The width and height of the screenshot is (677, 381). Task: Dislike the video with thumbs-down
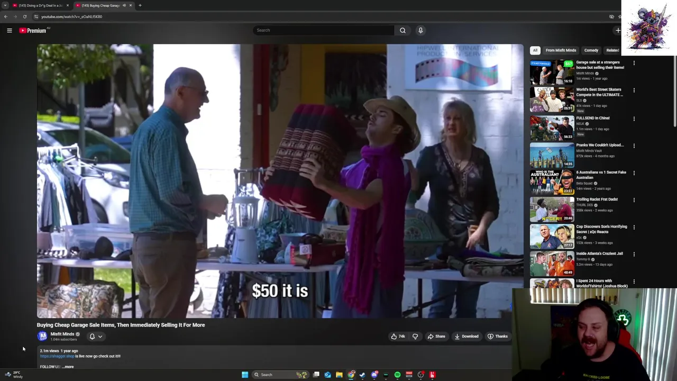(x=415, y=337)
